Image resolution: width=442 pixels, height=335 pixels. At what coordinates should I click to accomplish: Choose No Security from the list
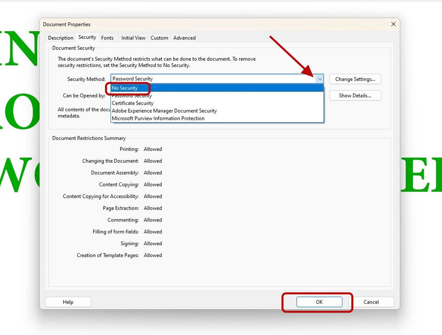217,88
